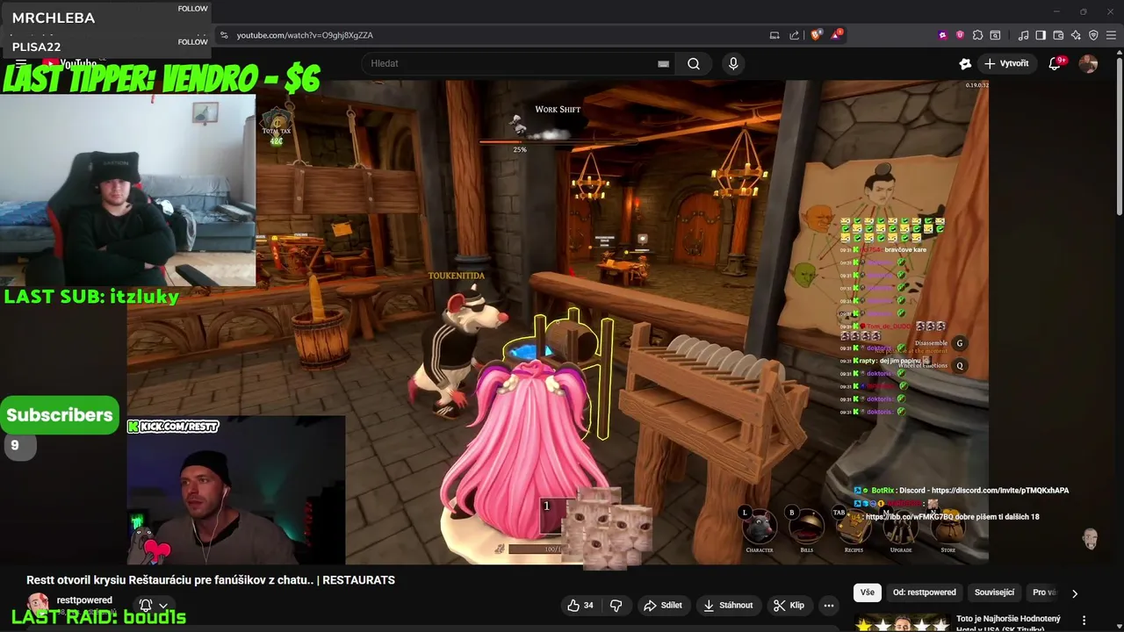Expand filter chips with right chevron arrow
Viewport: 1124px width, 632px height.
[x=1074, y=593]
